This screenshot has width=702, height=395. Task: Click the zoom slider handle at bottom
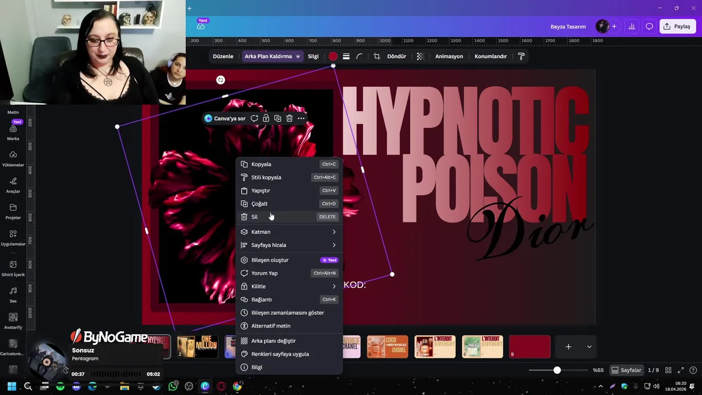pos(557,370)
